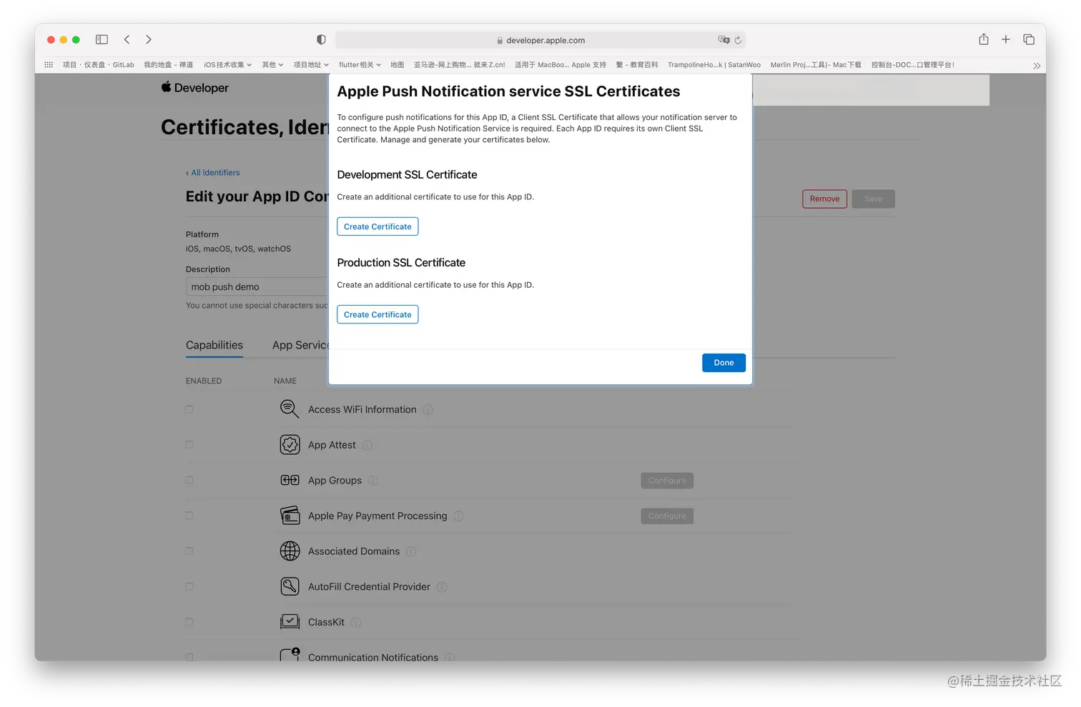Open the privacy report shield icon

click(321, 40)
